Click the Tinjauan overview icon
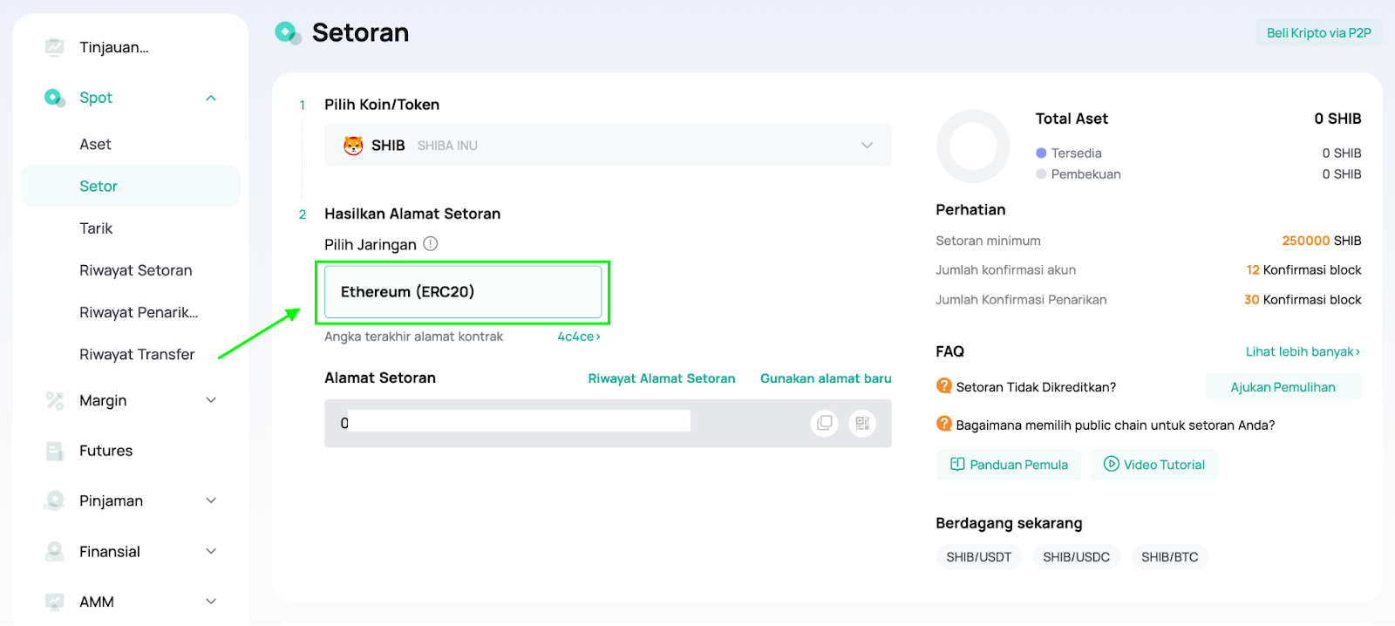This screenshot has width=1395, height=626. (55, 47)
